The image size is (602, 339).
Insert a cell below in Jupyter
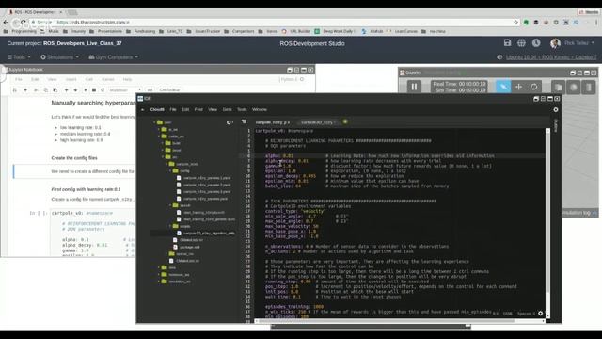25,90
